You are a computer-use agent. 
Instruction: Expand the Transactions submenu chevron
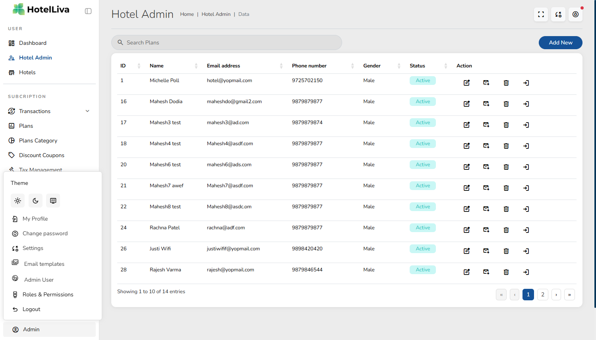(x=87, y=111)
